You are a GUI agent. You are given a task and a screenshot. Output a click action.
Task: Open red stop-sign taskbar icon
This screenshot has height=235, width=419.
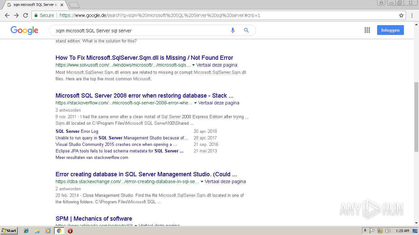point(70,231)
